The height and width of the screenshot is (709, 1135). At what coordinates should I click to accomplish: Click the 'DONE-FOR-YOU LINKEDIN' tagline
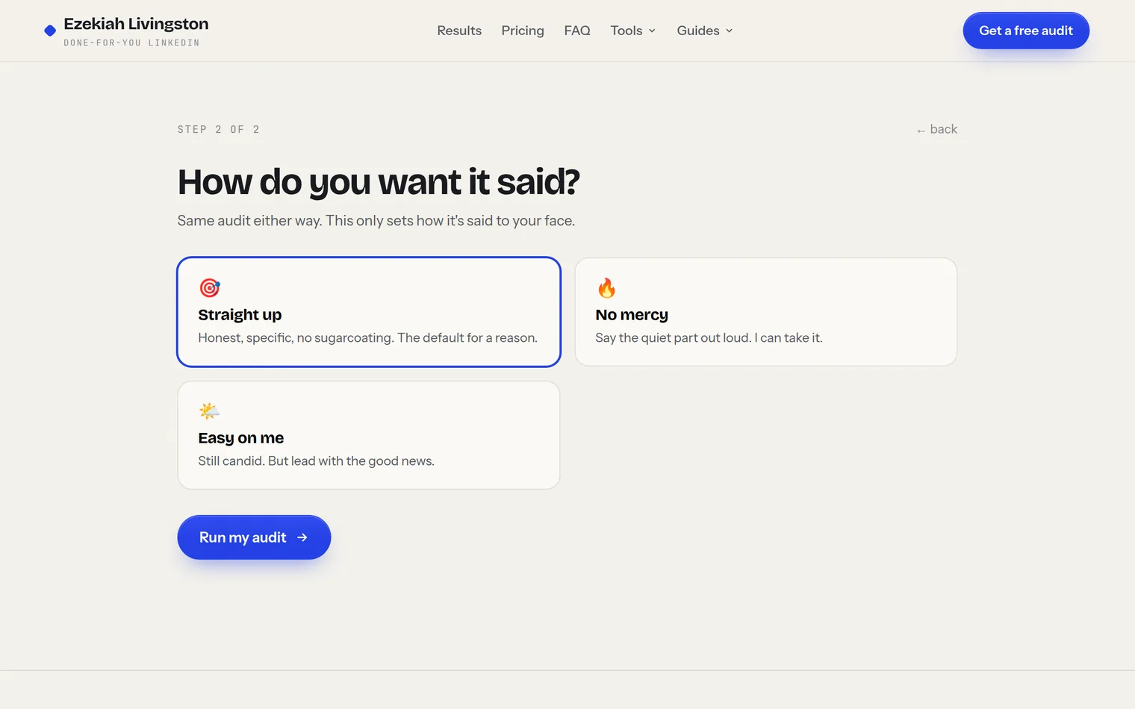(x=131, y=43)
